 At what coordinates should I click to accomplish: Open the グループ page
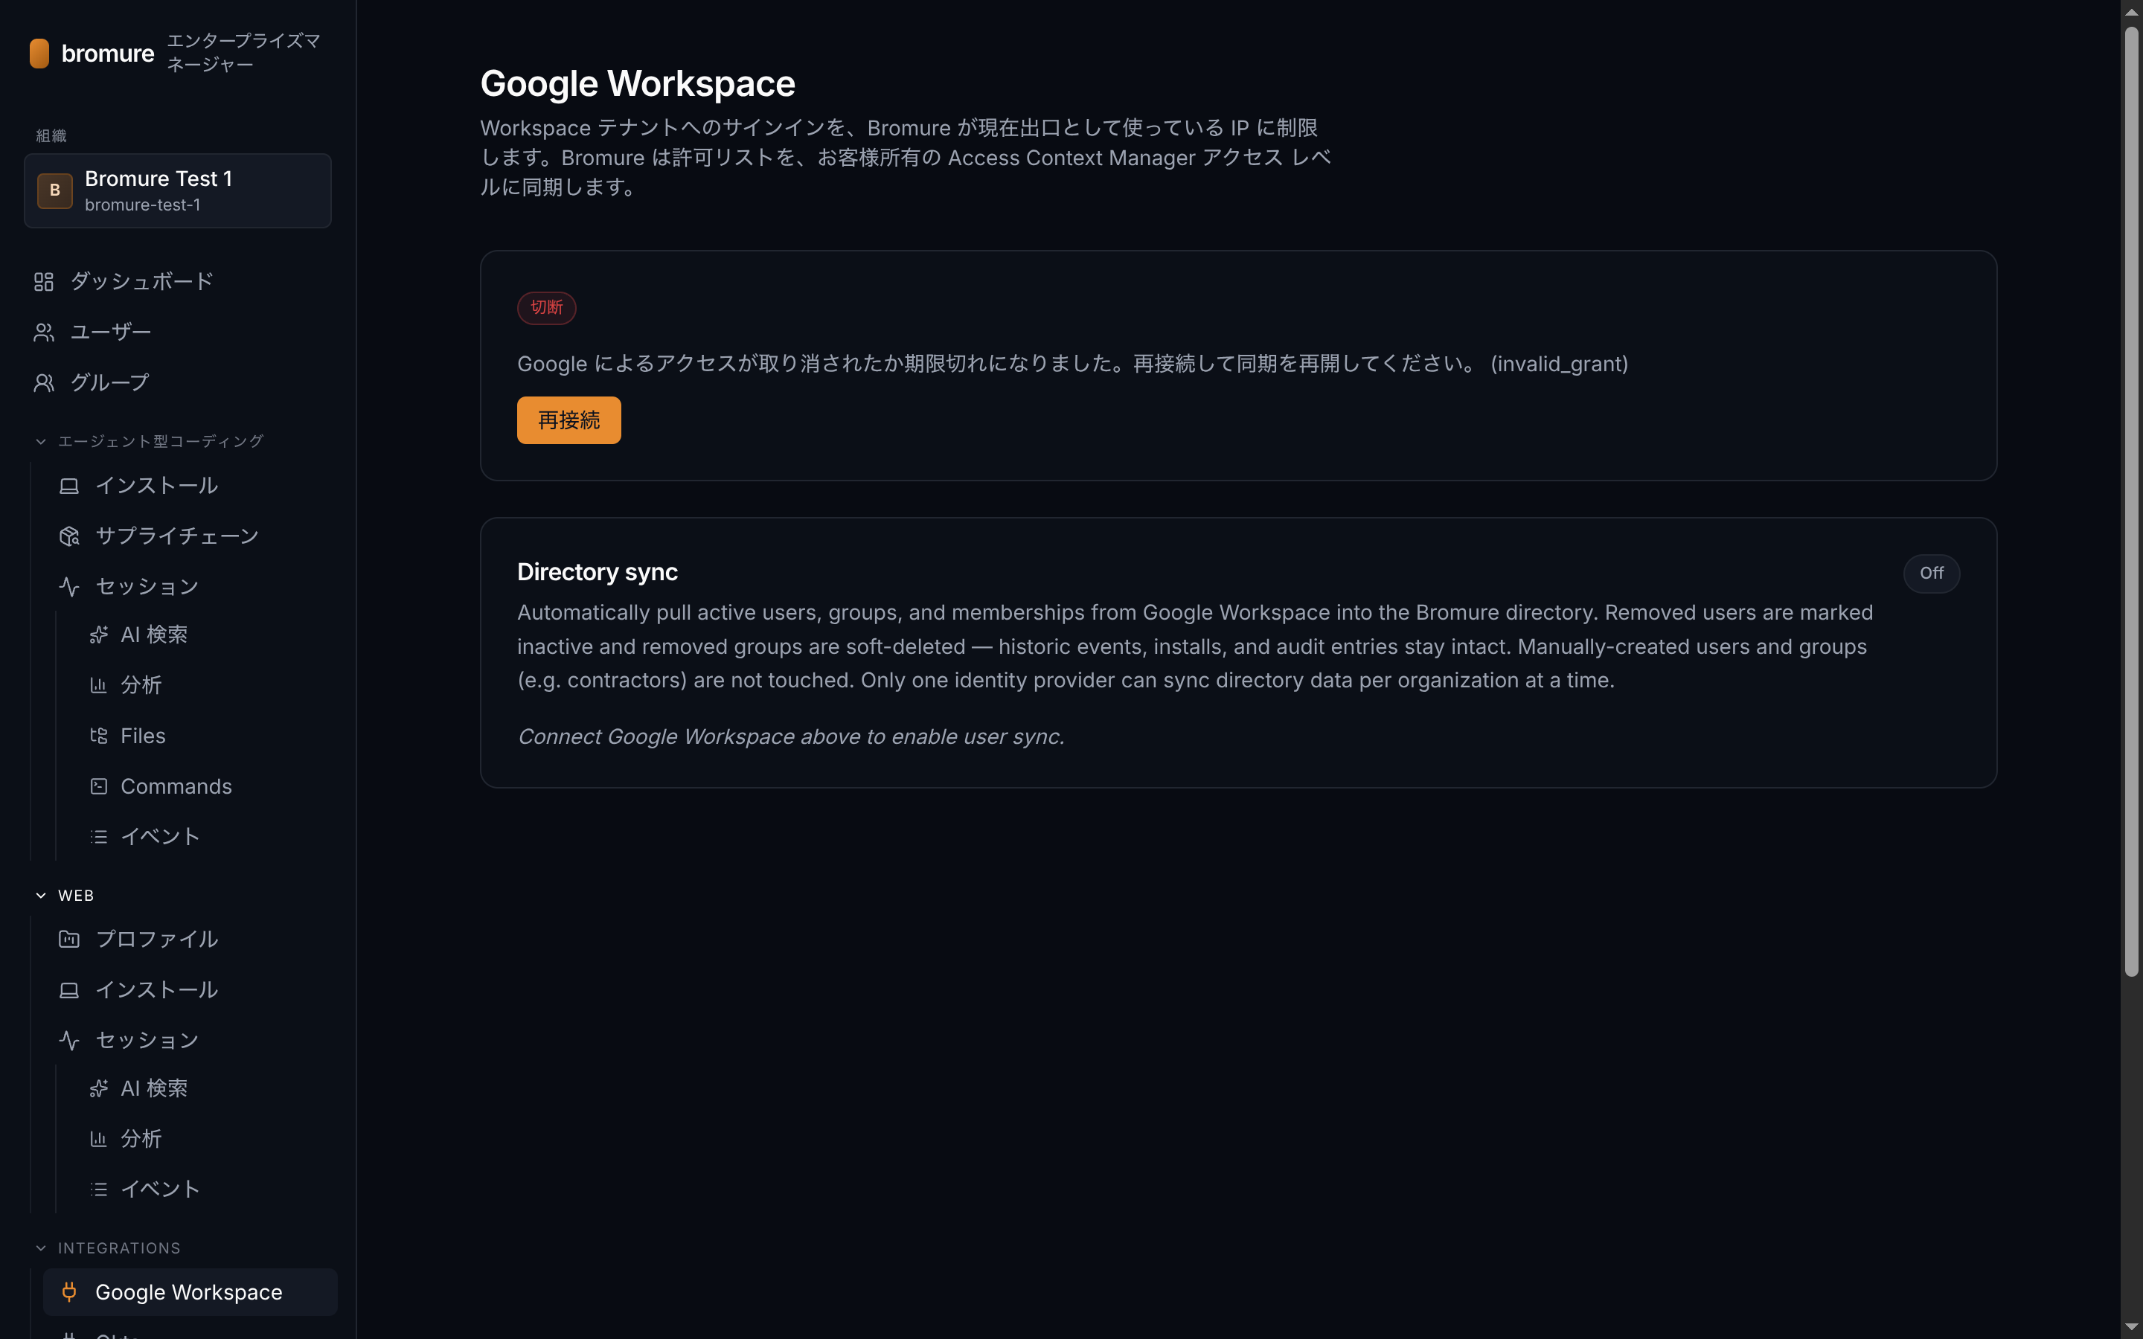178,382
